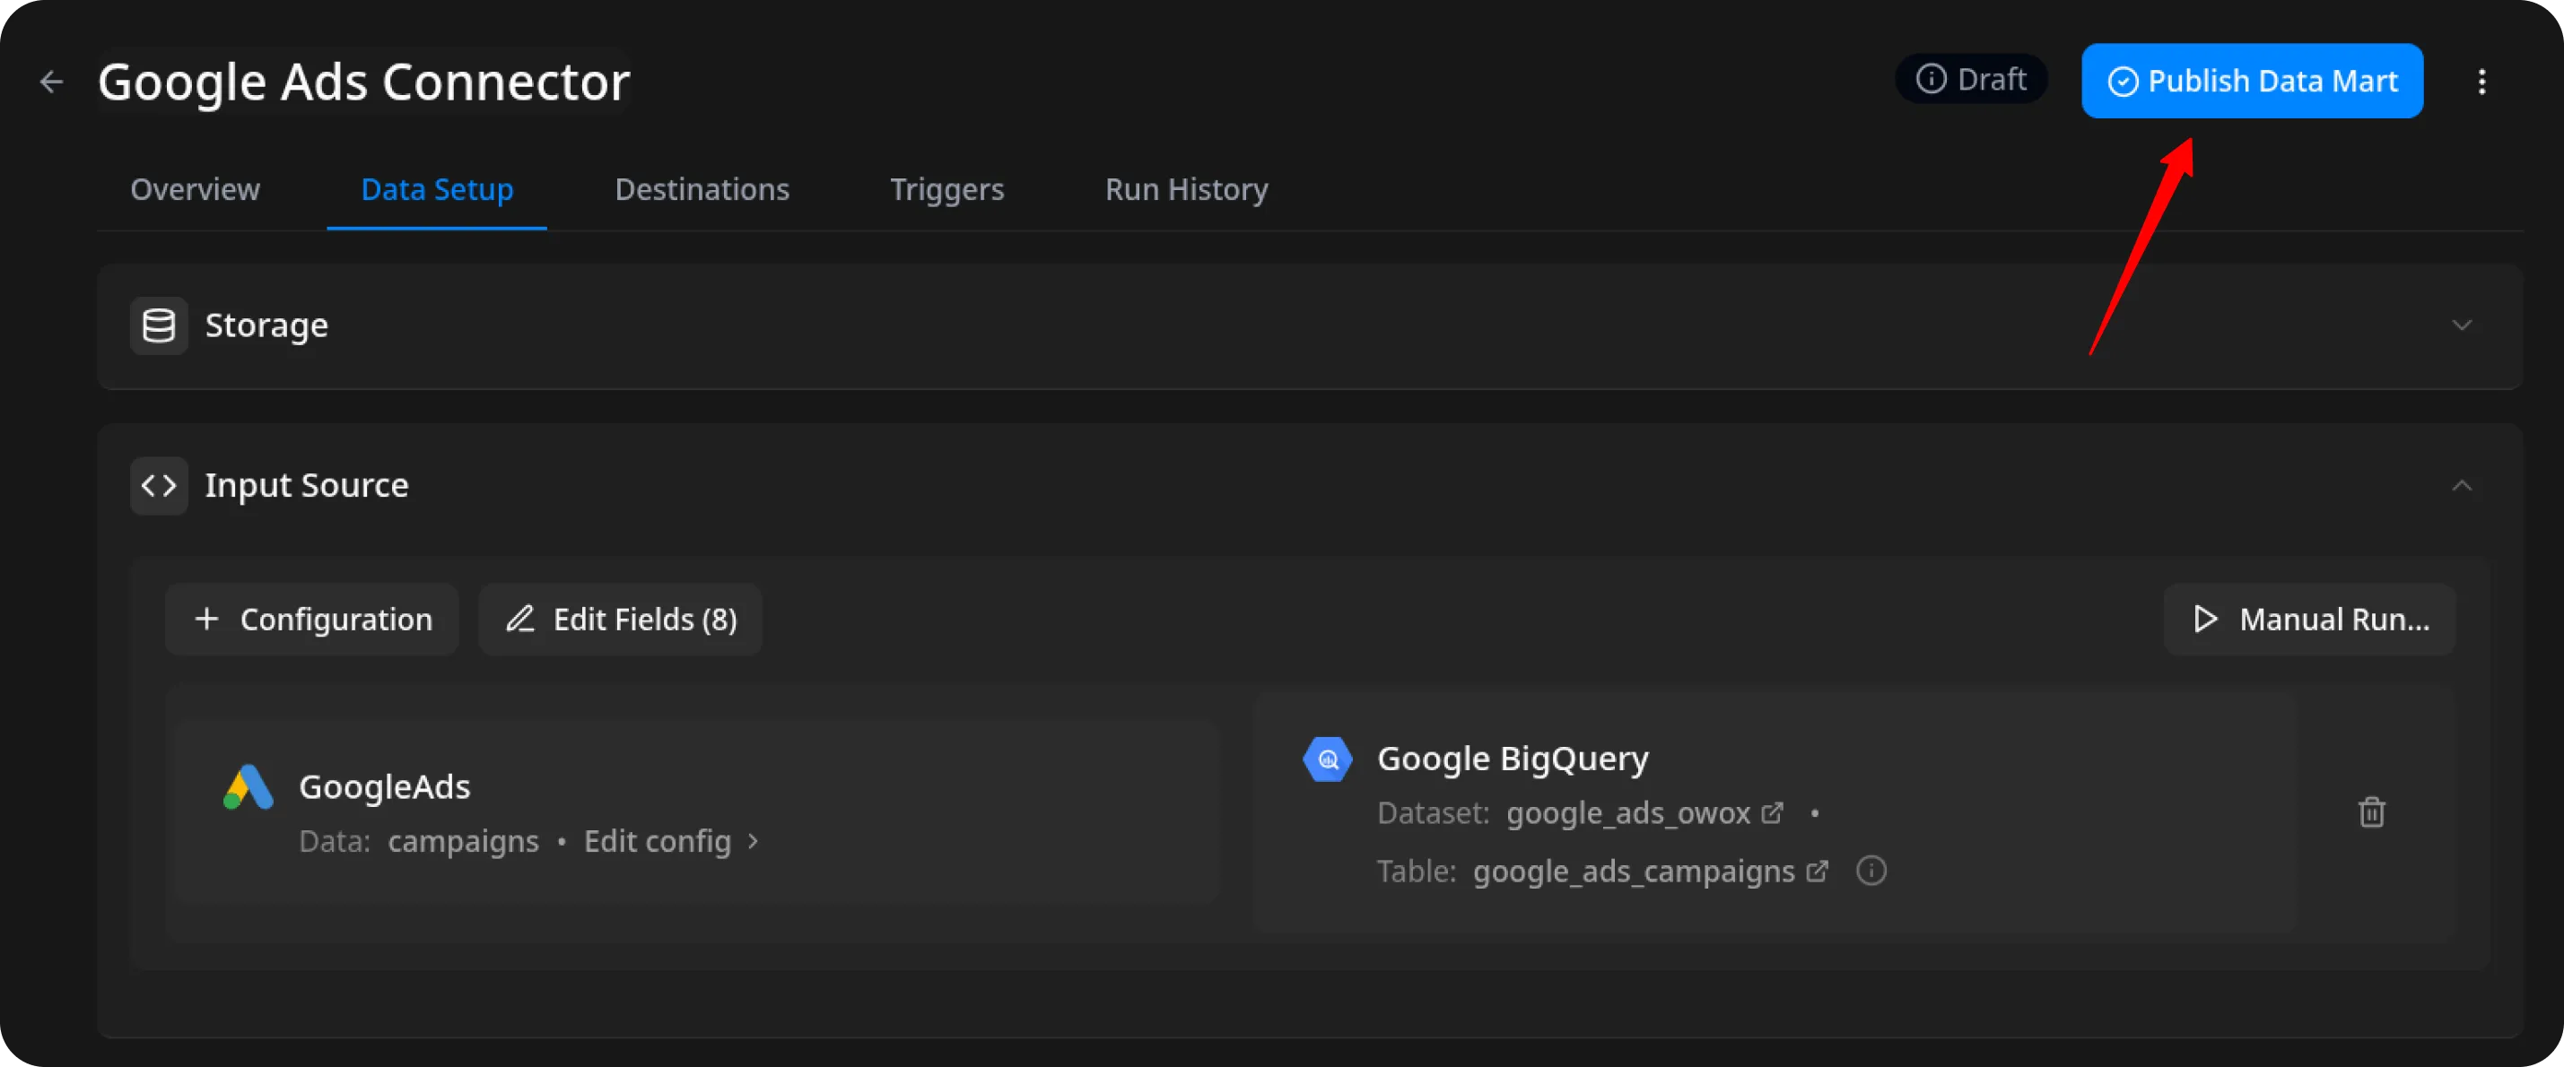Image resolution: width=2564 pixels, height=1067 pixels.
Task: Click the back arrow to leave the connector
Action: click(x=51, y=82)
